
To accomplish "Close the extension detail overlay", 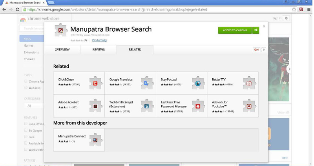I will coord(264,26).
